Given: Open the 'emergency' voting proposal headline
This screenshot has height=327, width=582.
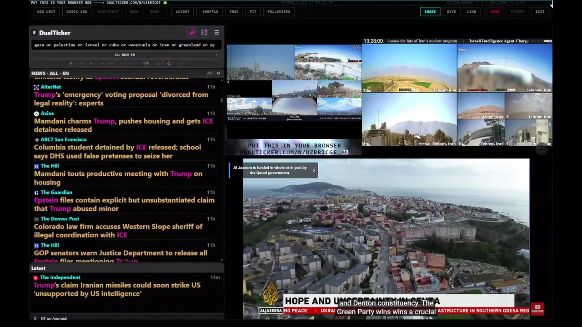Looking at the screenshot, I should pos(121,99).
